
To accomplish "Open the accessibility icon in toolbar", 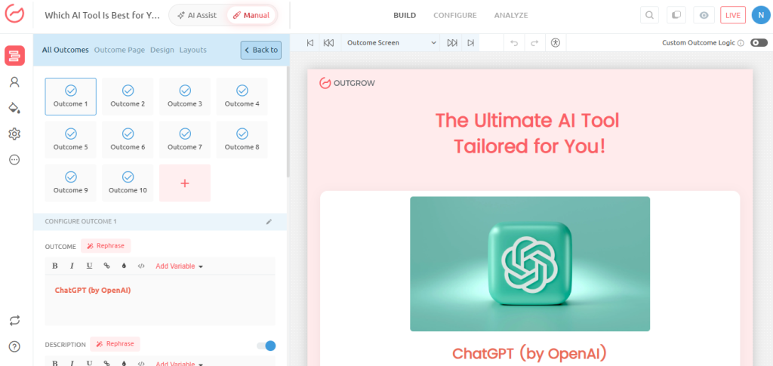I will pos(556,43).
